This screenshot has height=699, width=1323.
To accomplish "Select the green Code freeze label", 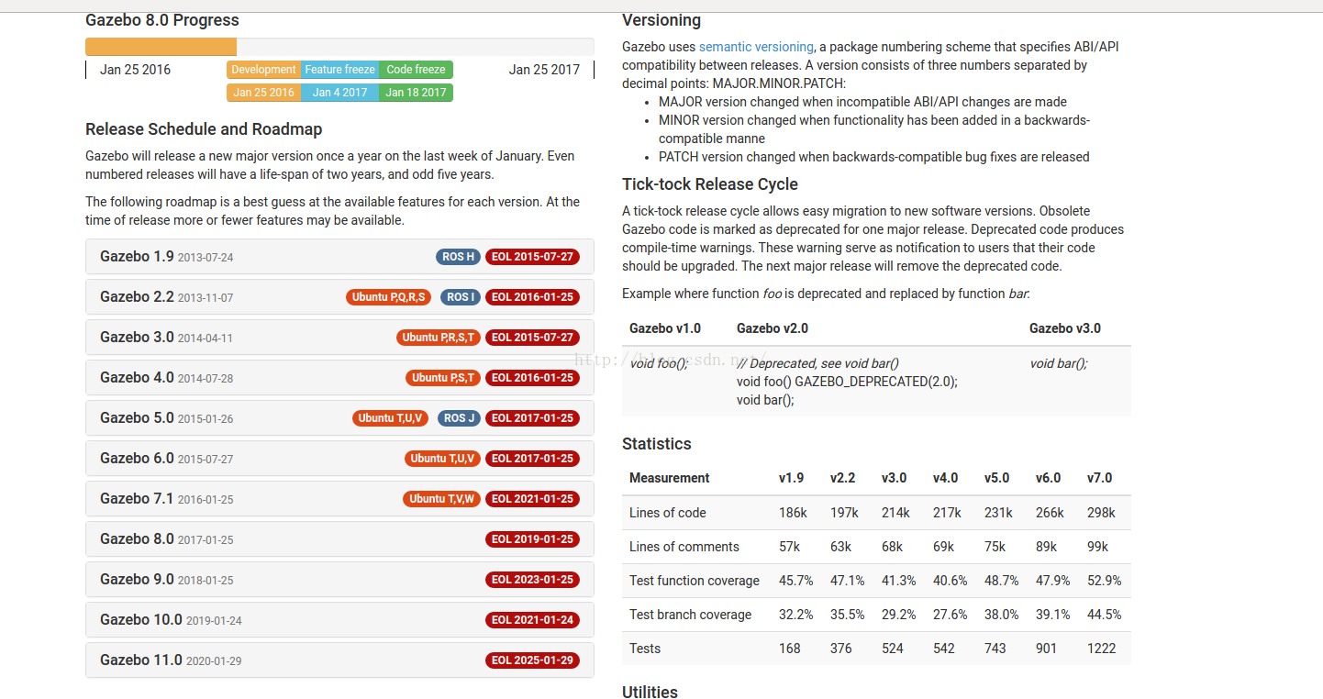I will click(x=416, y=70).
